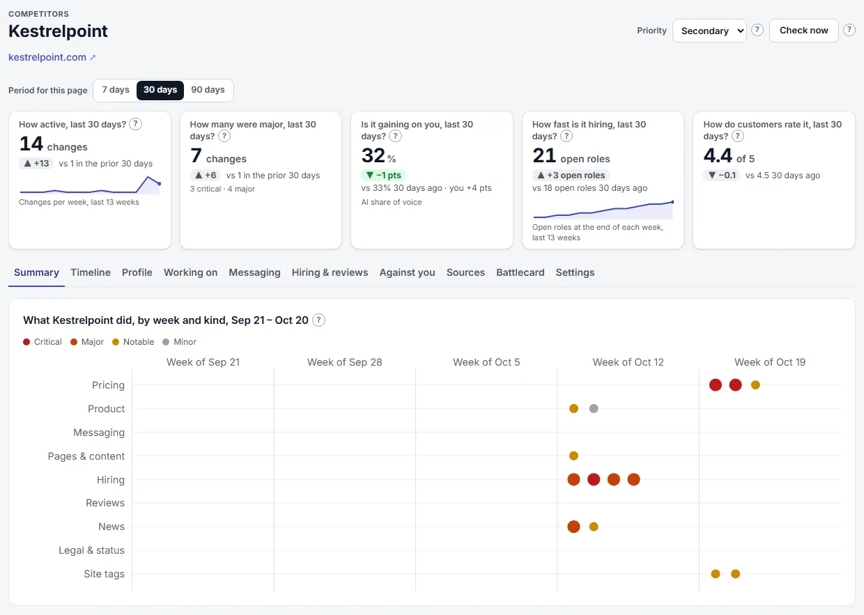The image size is (864, 615).
Task: Select the 90 days period
Action: pyautogui.click(x=208, y=90)
